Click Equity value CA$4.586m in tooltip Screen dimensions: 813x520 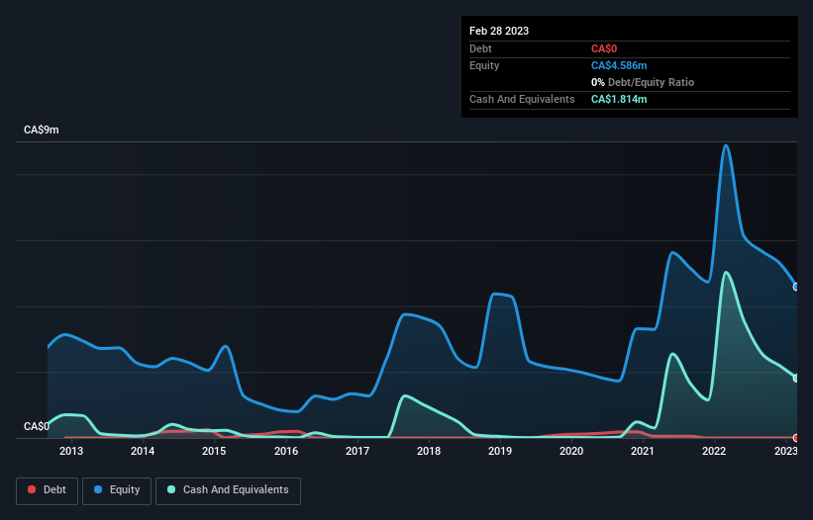(x=619, y=65)
